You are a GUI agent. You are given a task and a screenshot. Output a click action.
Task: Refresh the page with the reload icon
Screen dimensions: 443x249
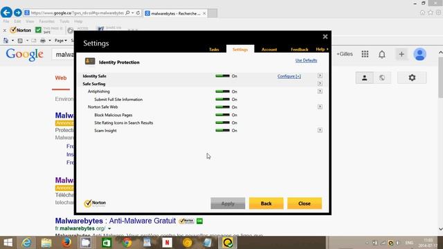click(x=138, y=12)
